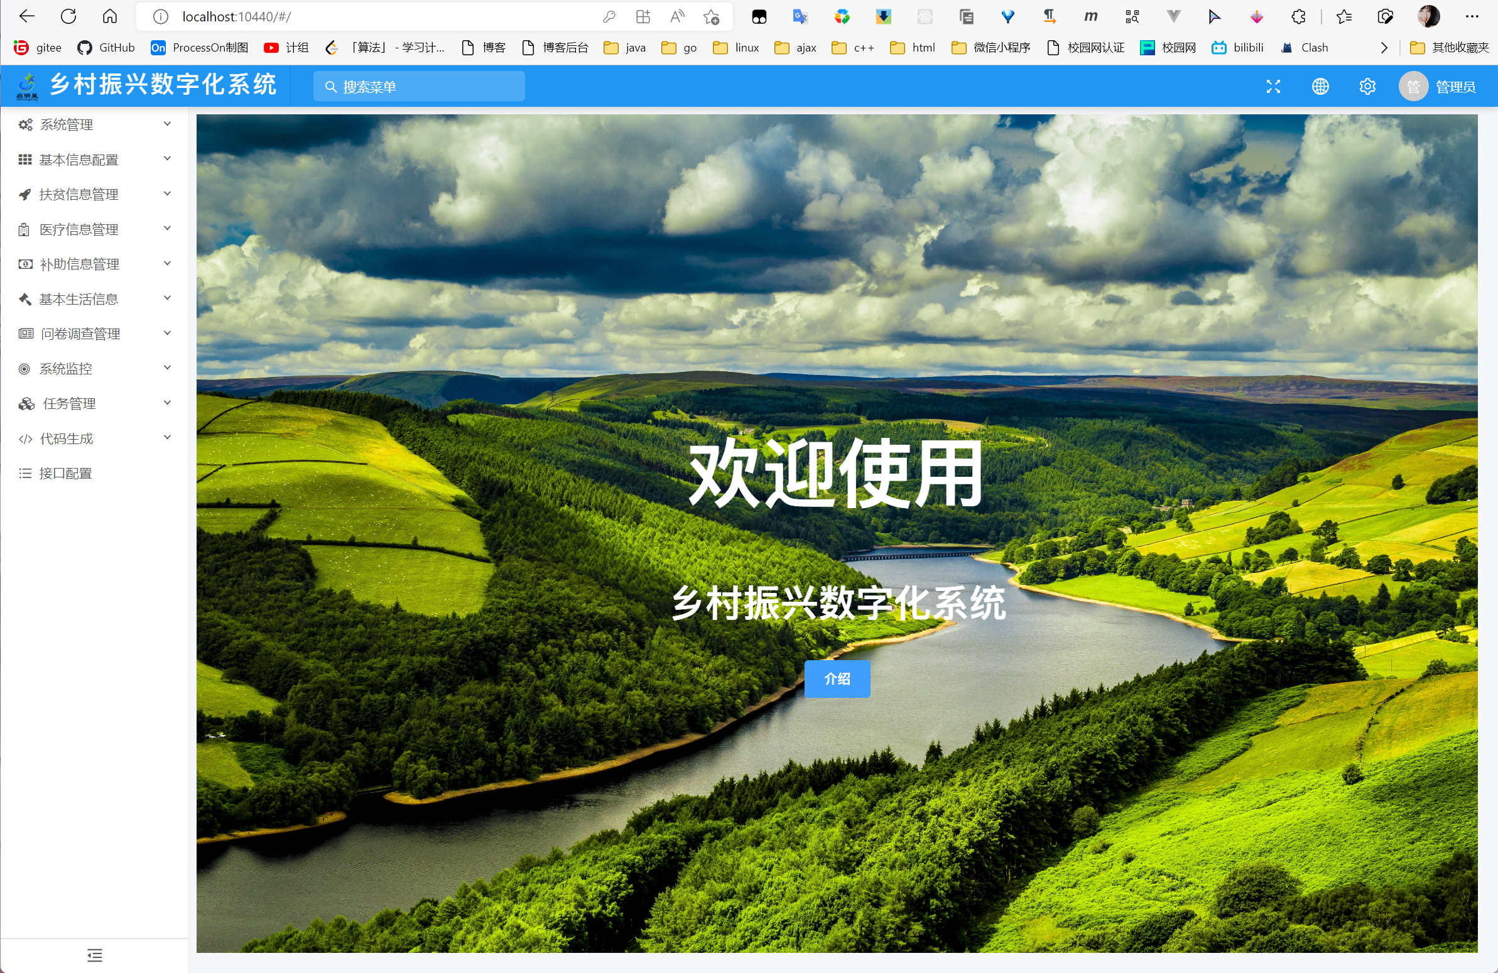Click the 接口配置 list icon
Screen dimensions: 1498x973
tap(25, 473)
